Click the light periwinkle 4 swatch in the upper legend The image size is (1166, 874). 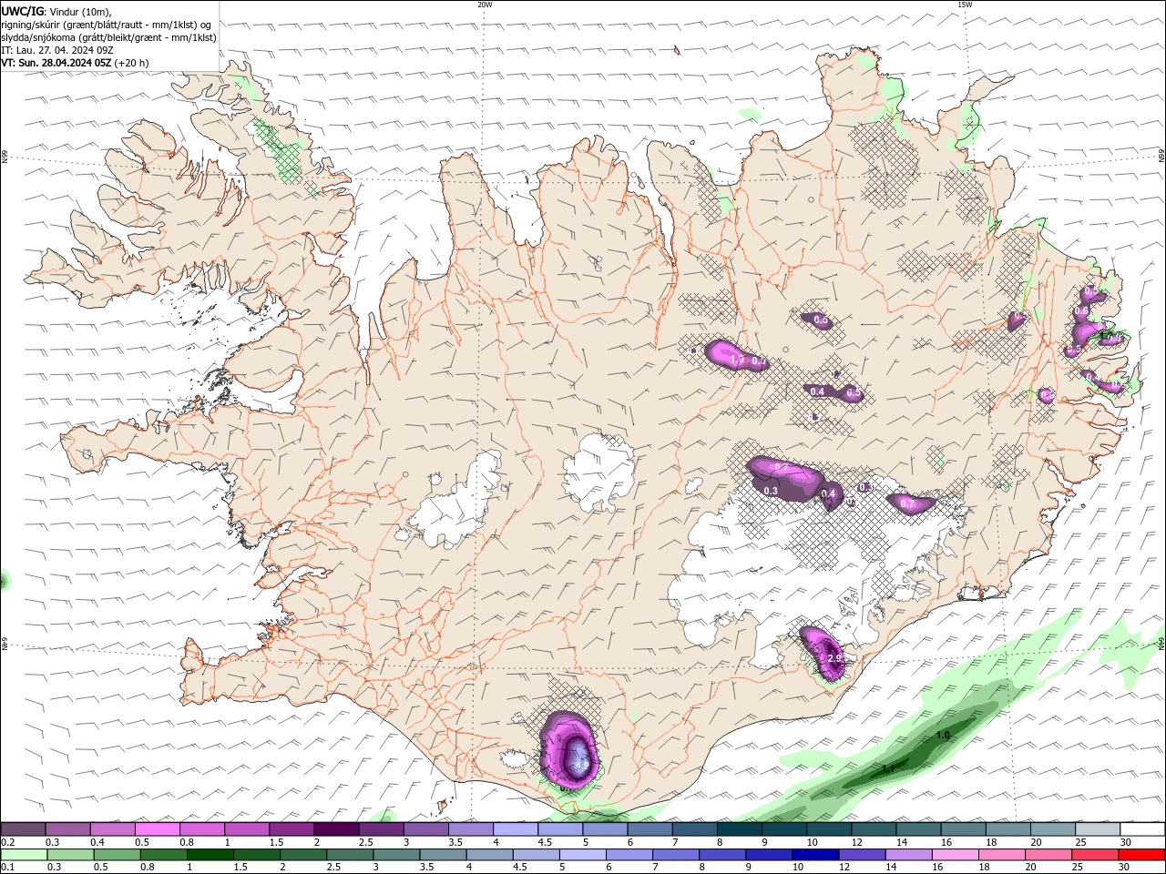click(516, 829)
